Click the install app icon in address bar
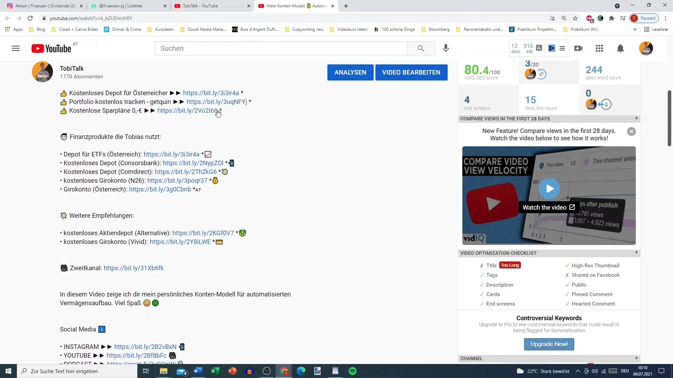The width and height of the screenshot is (673, 378). tap(553, 18)
